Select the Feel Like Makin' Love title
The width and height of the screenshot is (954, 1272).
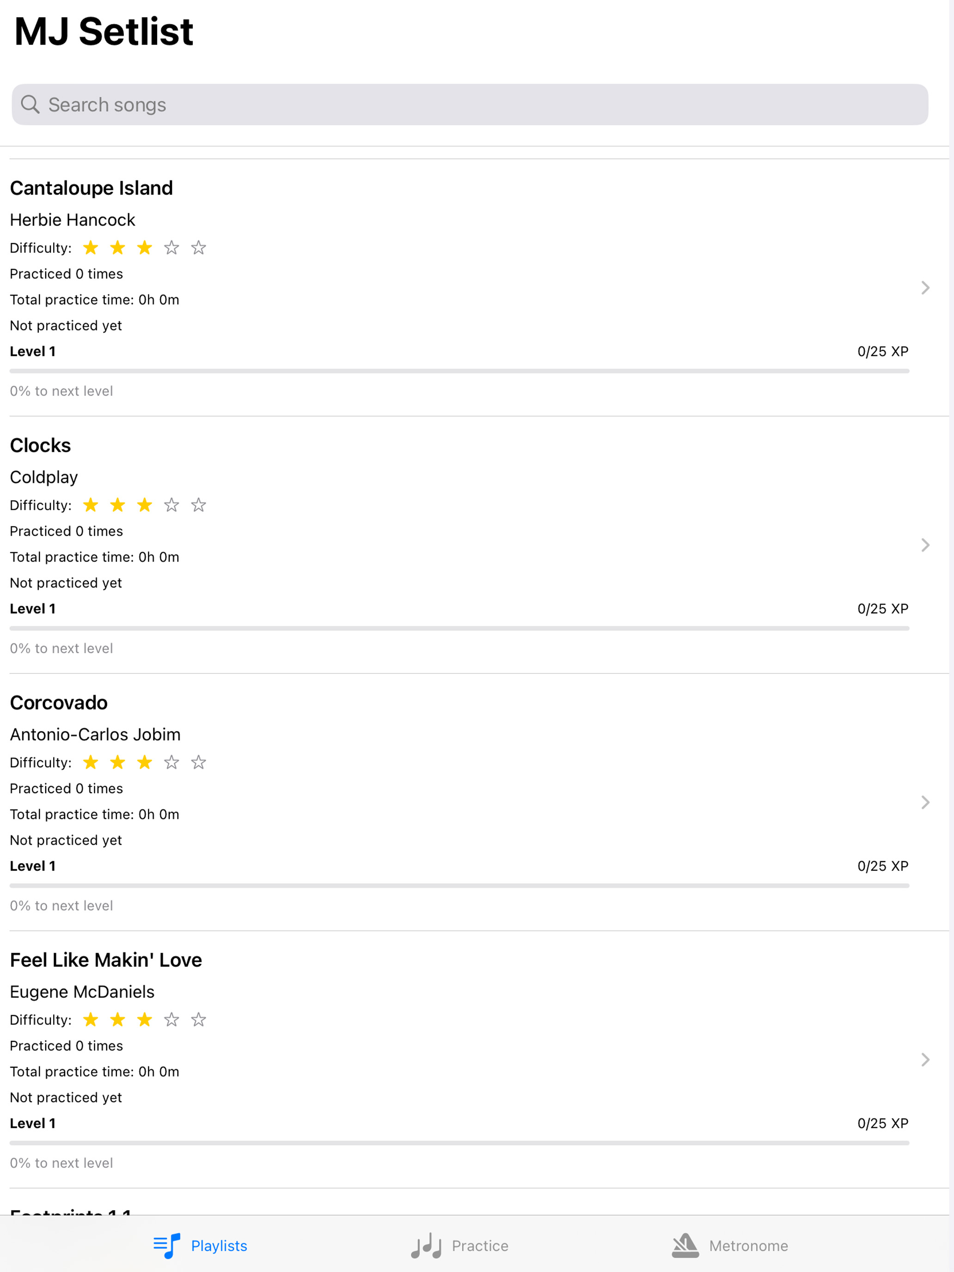pos(106,960)
